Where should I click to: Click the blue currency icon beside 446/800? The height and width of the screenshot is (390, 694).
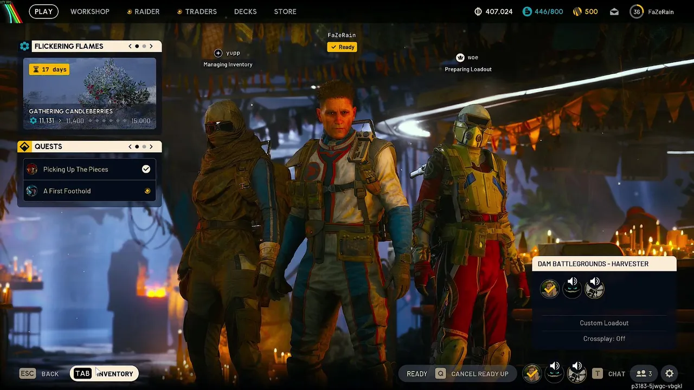(528, 11)
